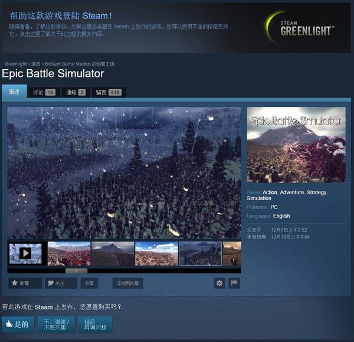The height and width of the screenshot is (342, 354).
Task: Click the thumbnail strip horizontal scrollbar handle
Action: 76,271
